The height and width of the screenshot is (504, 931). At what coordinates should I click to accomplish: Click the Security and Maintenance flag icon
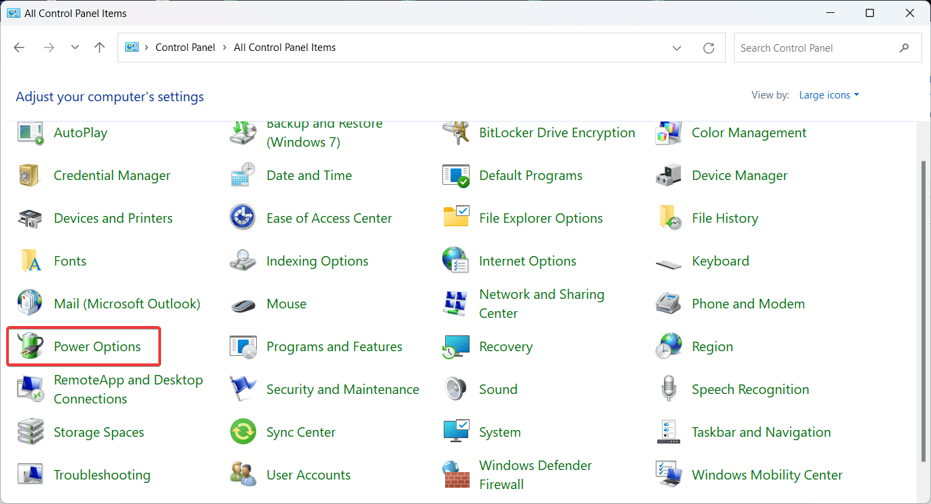[x=243, y=389]
